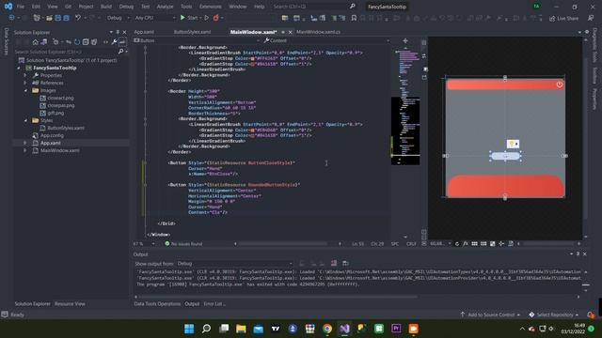Open Properties wrench in Solution Explorer toolbar
Screen dimensions: 602x338
114,41
